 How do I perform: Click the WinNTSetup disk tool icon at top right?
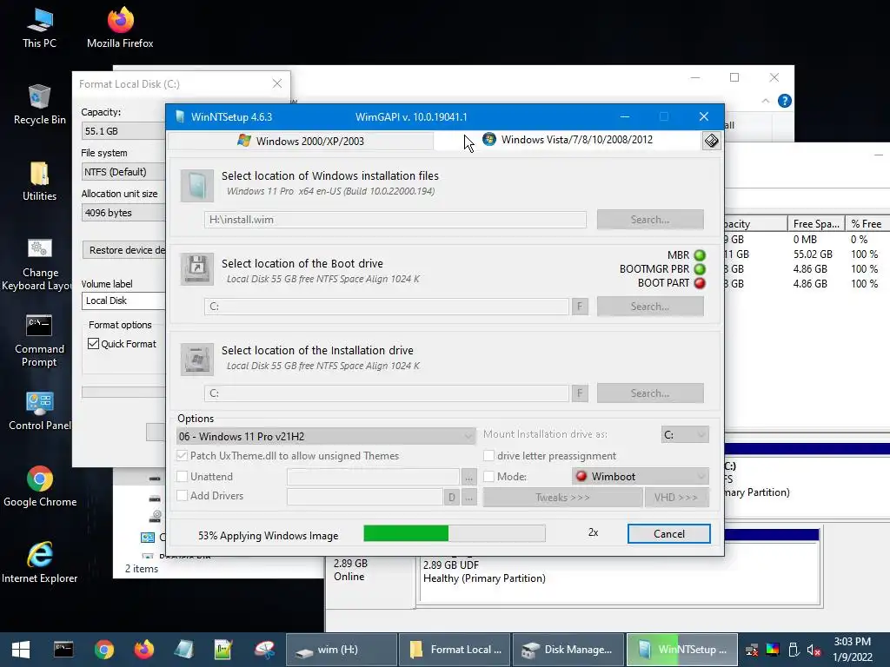point(711,140)
